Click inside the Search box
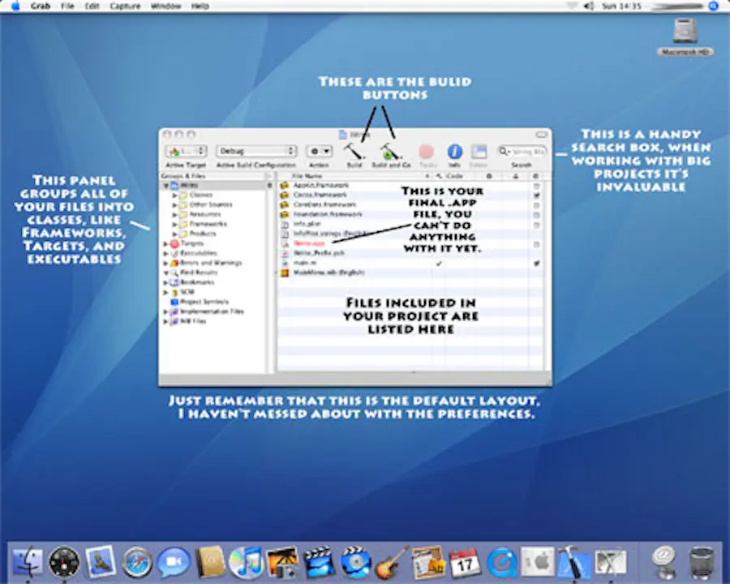Screen dimensions: 730x584 (x=523, y=150)
